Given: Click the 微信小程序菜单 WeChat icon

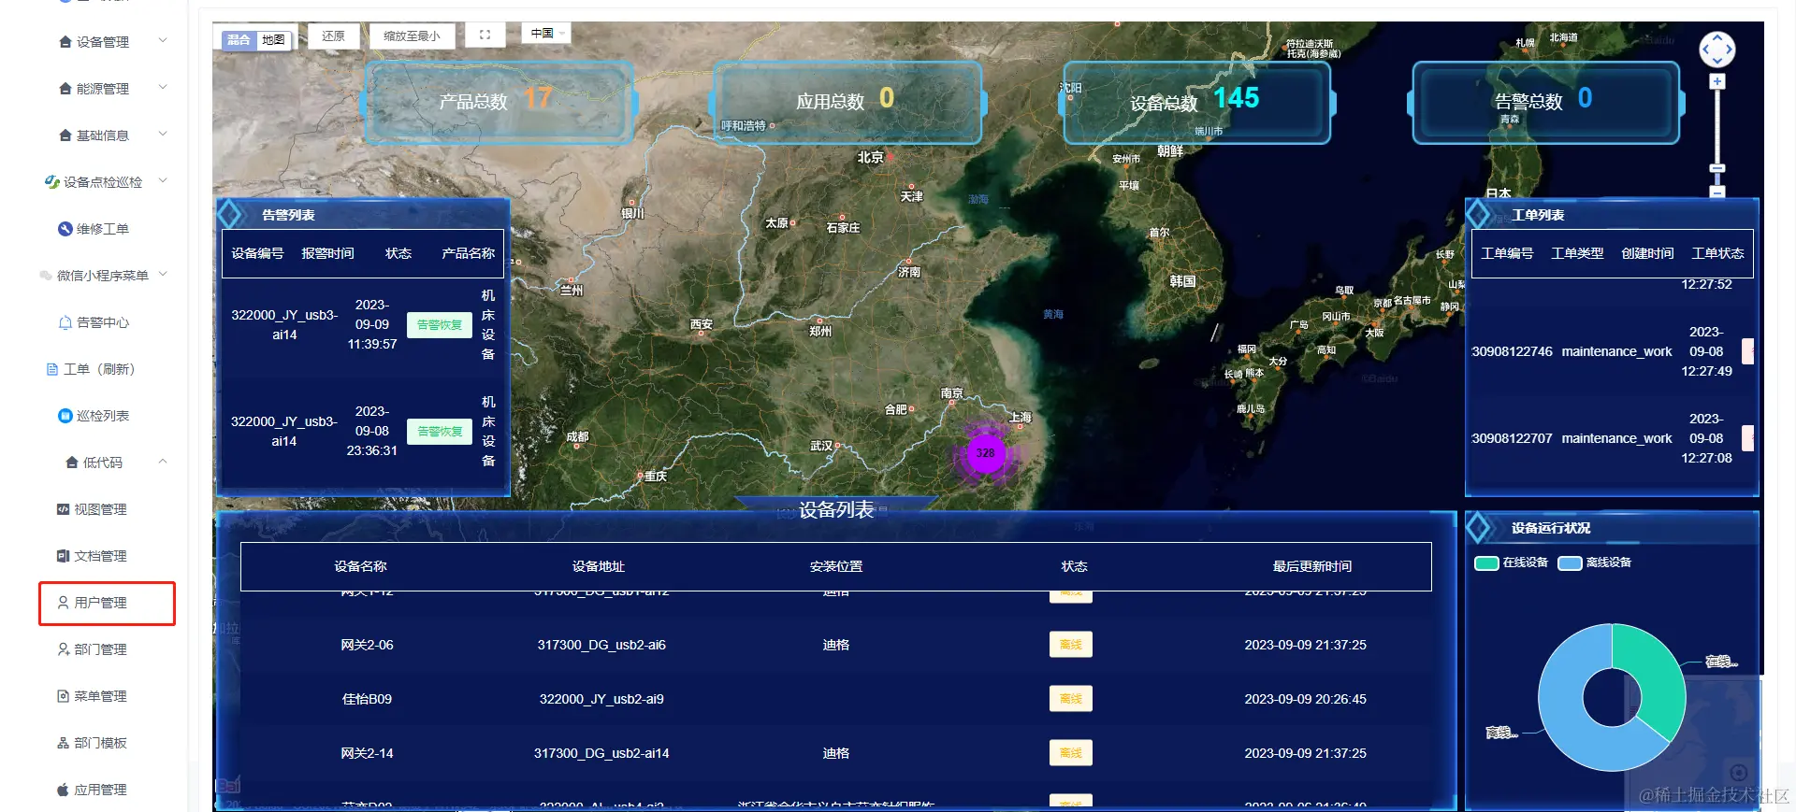Looking at the screenshot, I should 46,275.
